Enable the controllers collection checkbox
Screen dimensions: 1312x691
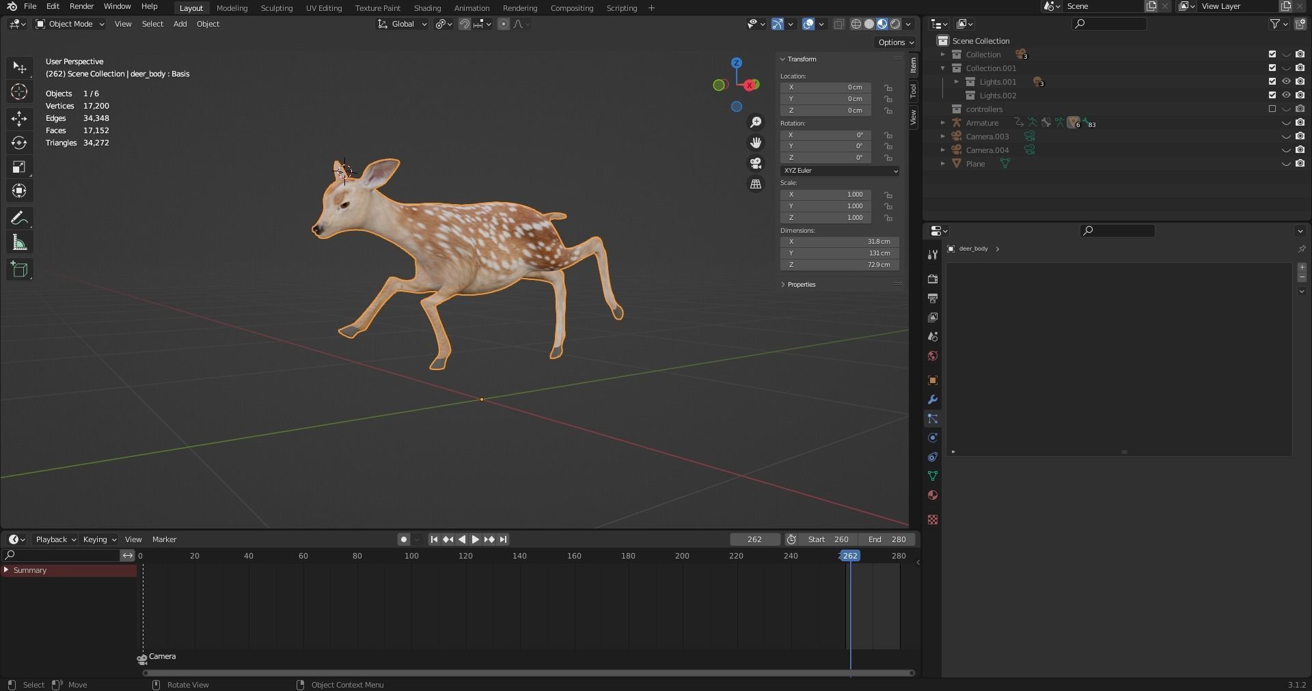[1272, 109]
